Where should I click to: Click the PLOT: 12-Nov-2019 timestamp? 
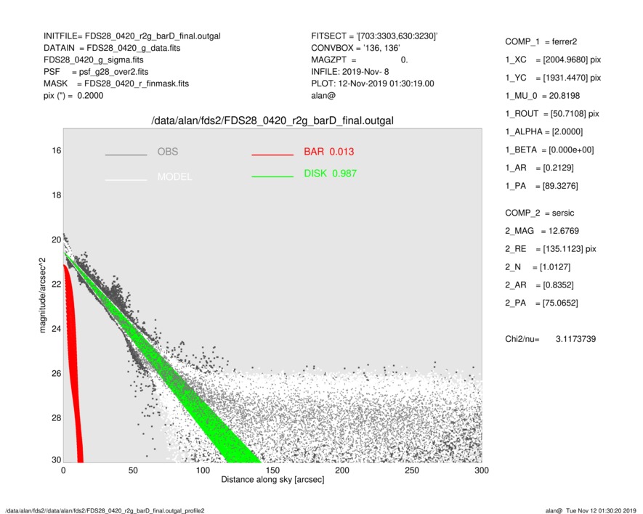coord(372,83)
